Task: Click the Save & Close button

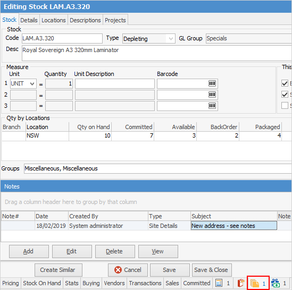Action: [x=212, y=270]
